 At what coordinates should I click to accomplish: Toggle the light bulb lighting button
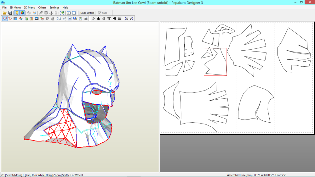tap(17, 13)
